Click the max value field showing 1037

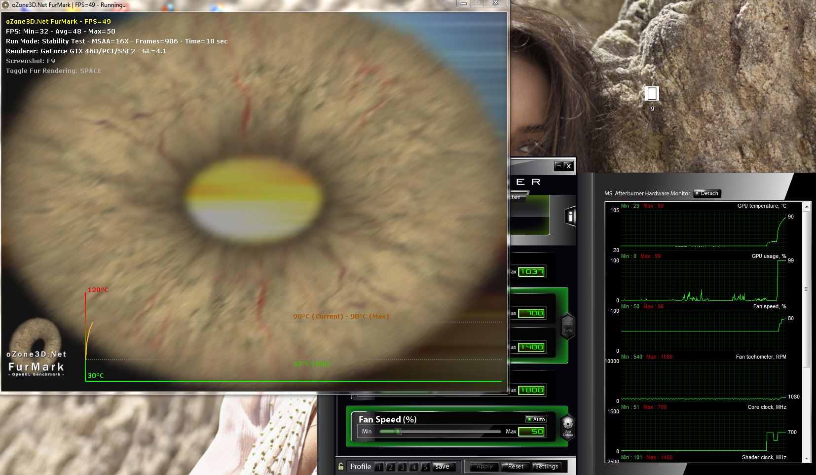click(532, 272)
